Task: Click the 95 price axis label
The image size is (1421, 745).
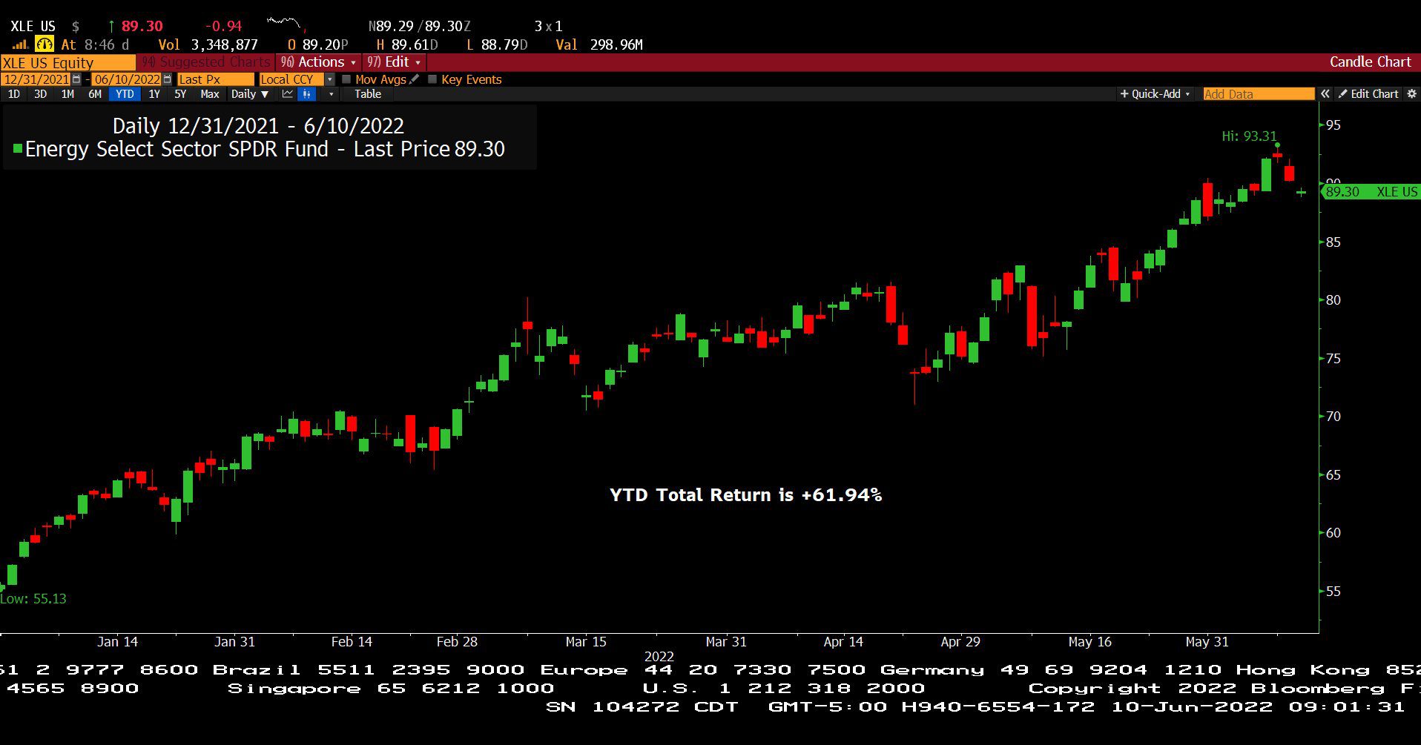Action: click(1333, 125)
